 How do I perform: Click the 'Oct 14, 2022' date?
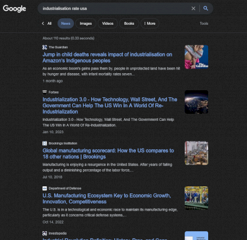click(x=53, y=222)
